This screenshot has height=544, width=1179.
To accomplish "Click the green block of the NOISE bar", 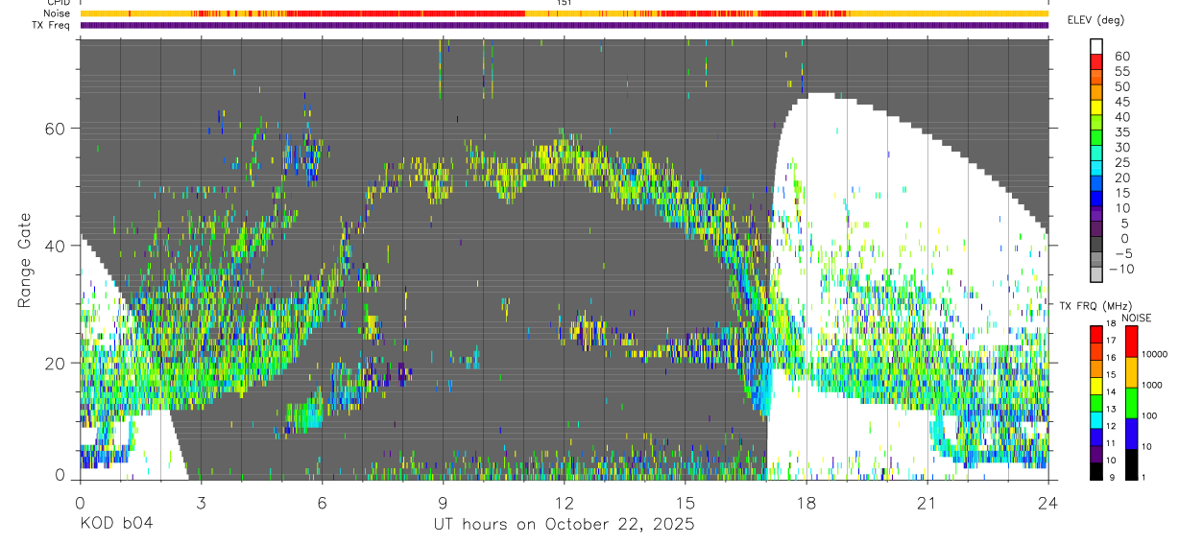I will [1131, 402].
